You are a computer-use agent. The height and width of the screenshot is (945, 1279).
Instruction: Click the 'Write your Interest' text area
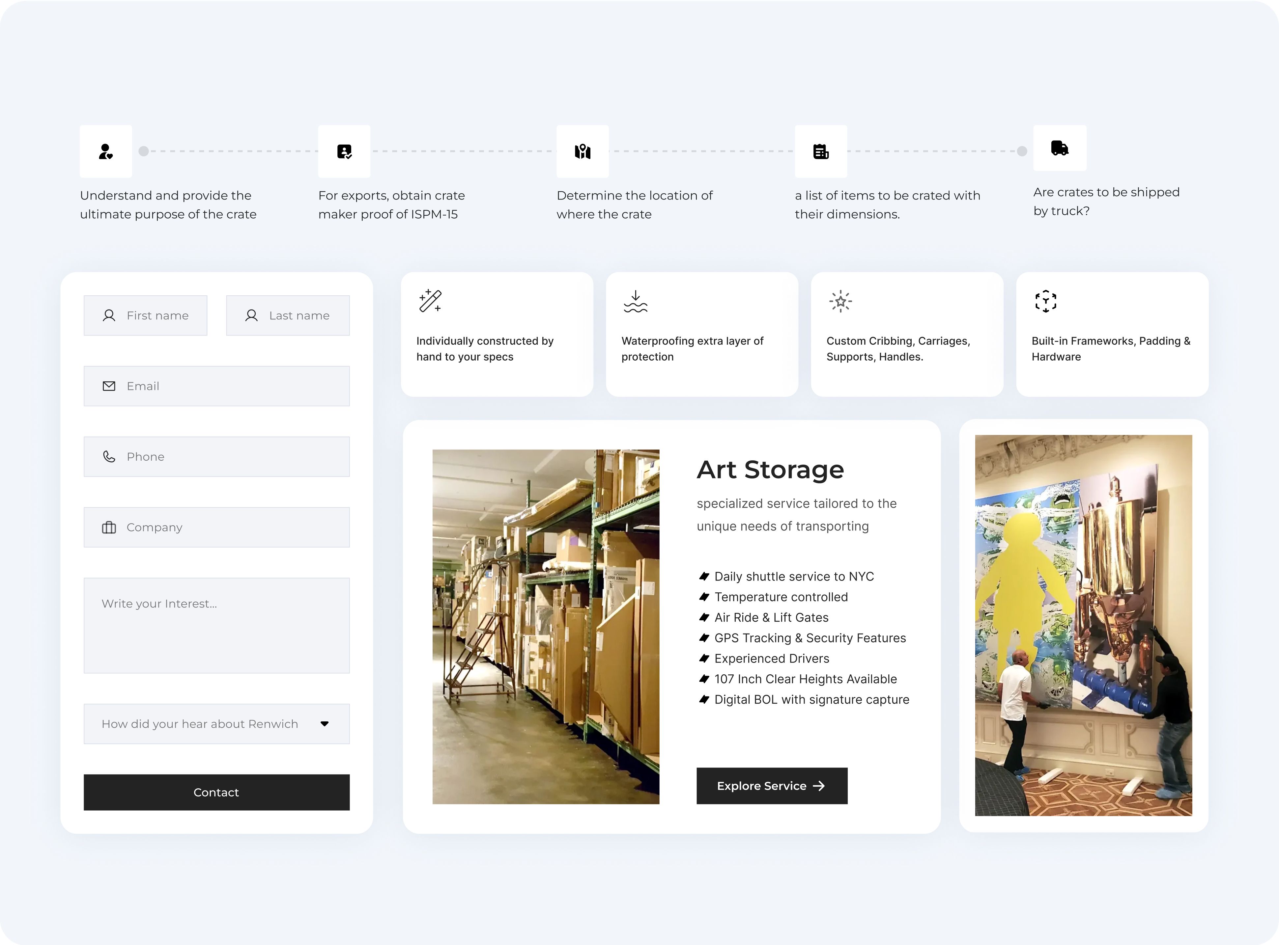pyautogui.click(x=216, y=625)
